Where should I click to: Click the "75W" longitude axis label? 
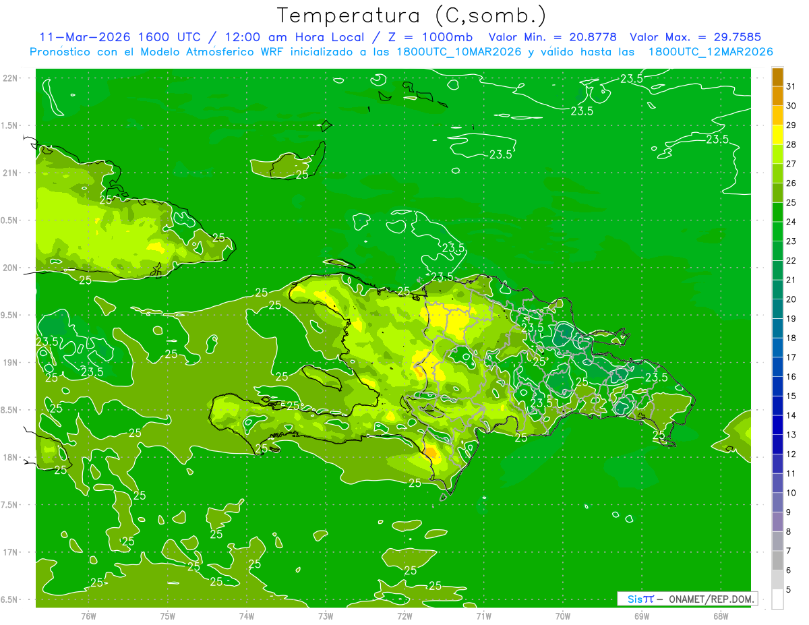click(168, 616)
